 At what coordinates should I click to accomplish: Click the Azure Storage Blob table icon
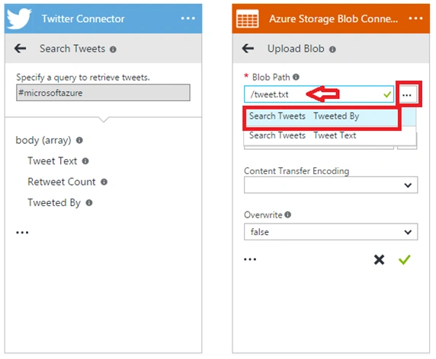tap(247, 19)
